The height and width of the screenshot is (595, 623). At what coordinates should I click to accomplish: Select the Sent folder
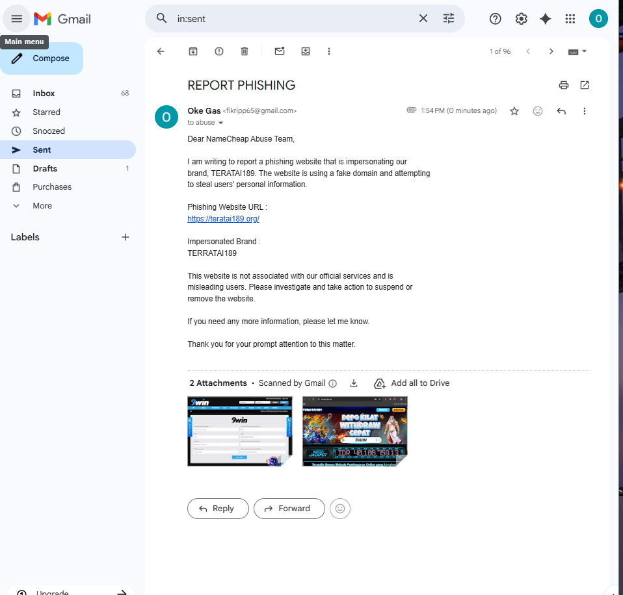coord(68,149)
